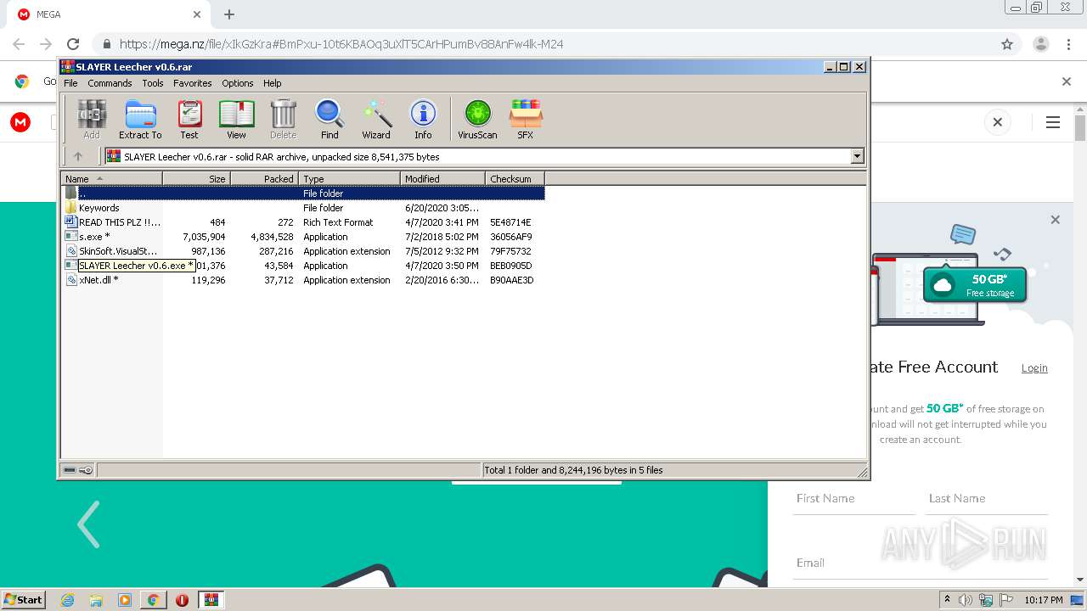Sort by Type column header

click(349, 178)
